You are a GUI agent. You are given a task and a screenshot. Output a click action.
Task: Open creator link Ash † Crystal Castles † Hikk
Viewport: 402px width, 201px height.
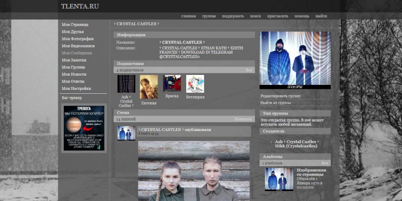pos(297,144)
